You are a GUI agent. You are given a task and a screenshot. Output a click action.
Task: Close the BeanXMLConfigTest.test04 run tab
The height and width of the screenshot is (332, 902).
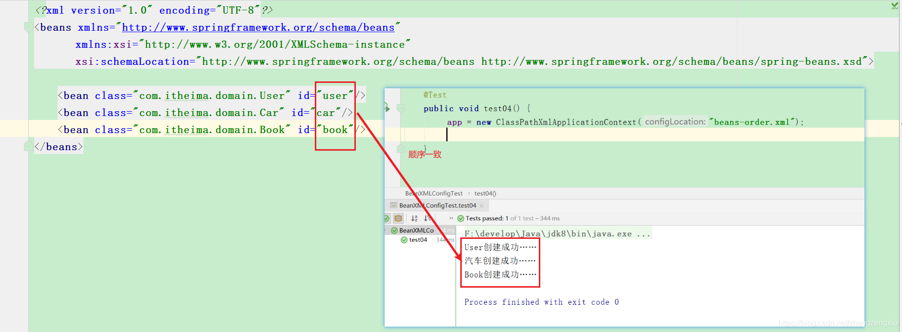482,206
